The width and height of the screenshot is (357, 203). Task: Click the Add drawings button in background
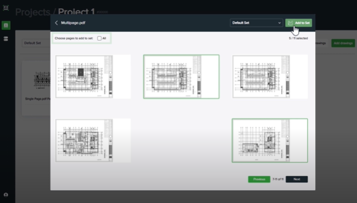coord(343,43)
